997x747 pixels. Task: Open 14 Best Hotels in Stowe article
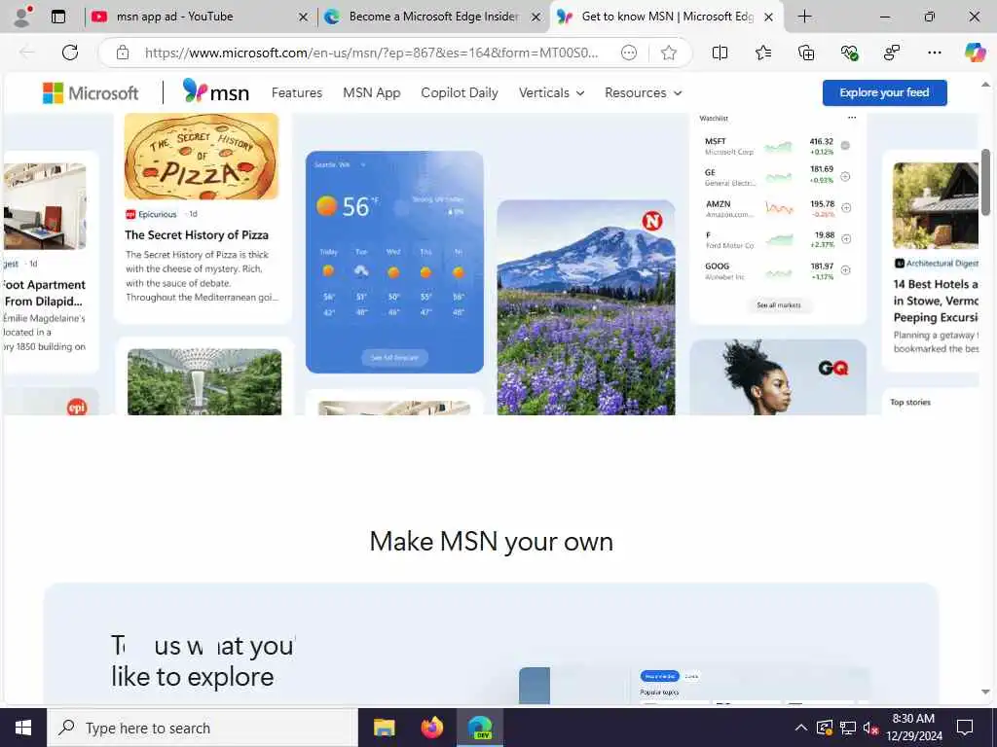coord(936,301)
